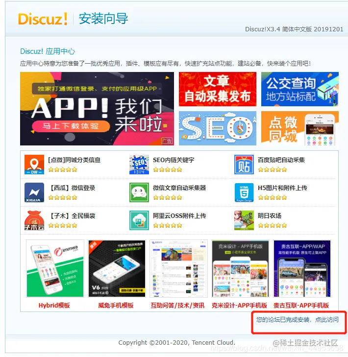348x357 pixels.
Task: Open the 点微 同城分类信息 app icon
Action: coord(34,165)
